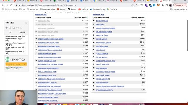Open YouTube bookmark
Image resolution: width=188 pixels, height=105 pixels.
click(83, 9)
